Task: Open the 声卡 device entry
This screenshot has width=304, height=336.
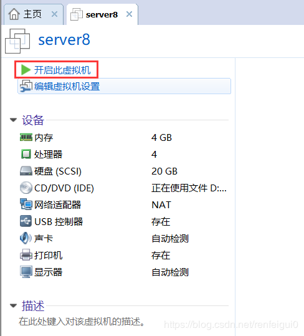Action: (x=44, y=238)
